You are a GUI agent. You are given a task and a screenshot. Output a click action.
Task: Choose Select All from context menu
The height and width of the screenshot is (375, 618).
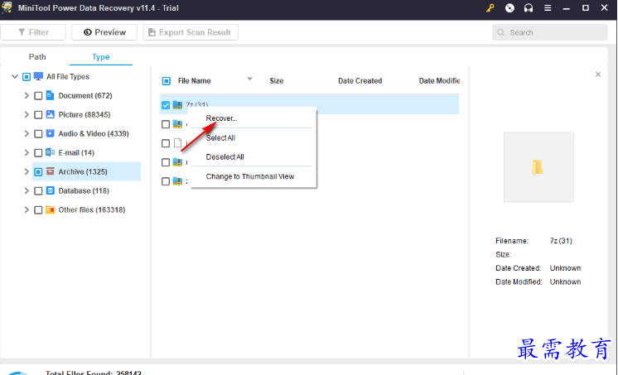(x=220, y=138)
